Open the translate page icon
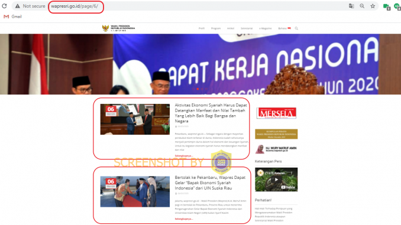This screenshot has height=225, width=401. [351, 6]
